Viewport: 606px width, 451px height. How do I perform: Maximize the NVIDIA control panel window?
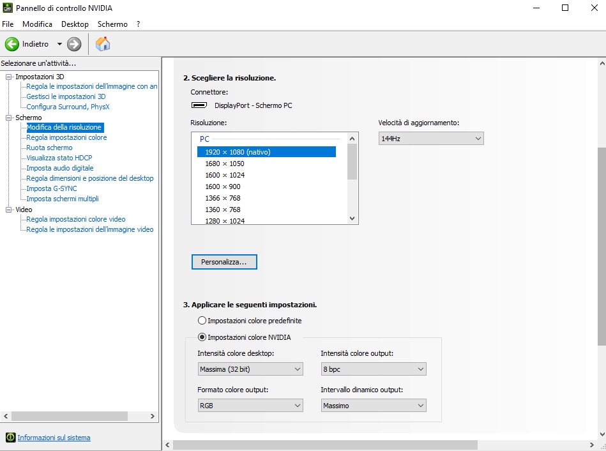[x=565, y=8]
